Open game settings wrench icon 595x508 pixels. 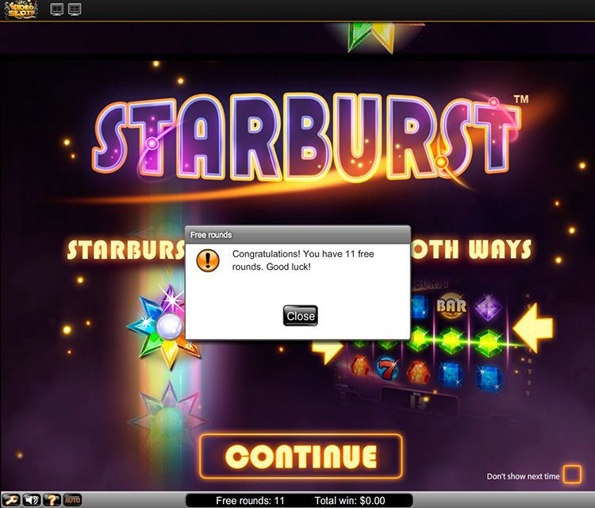point(11,500)
